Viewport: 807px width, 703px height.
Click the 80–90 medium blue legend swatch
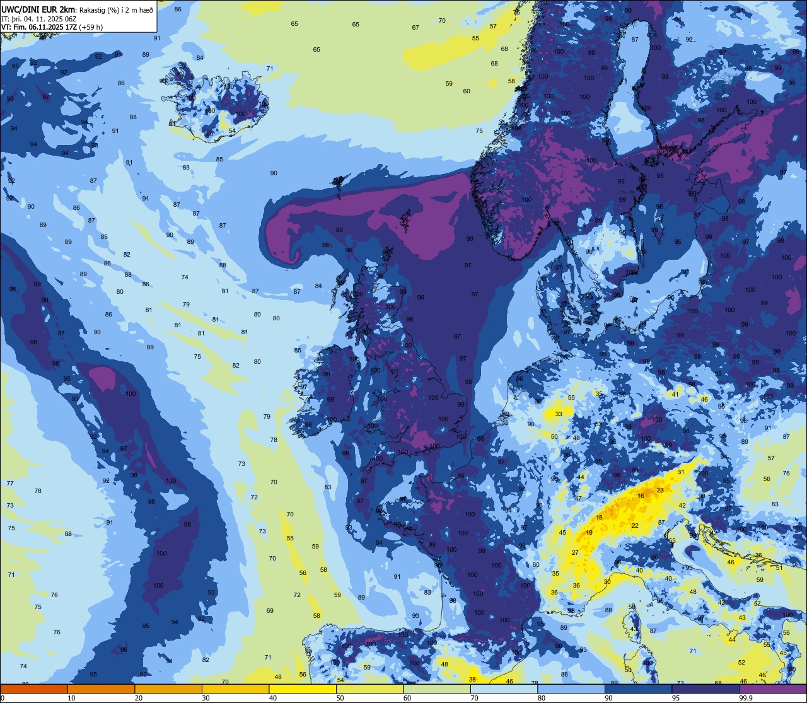[x=571, y=688]
